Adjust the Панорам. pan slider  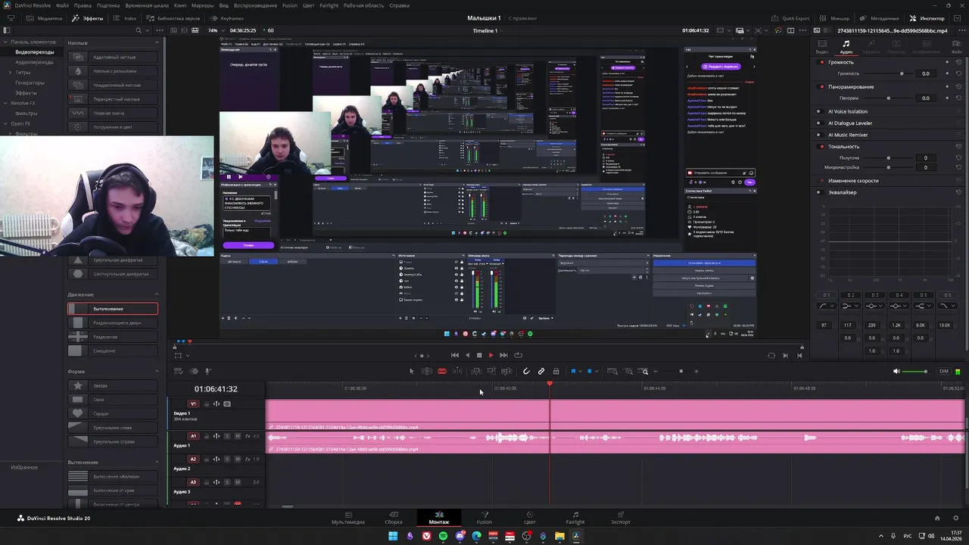click(x=890, y=98)
